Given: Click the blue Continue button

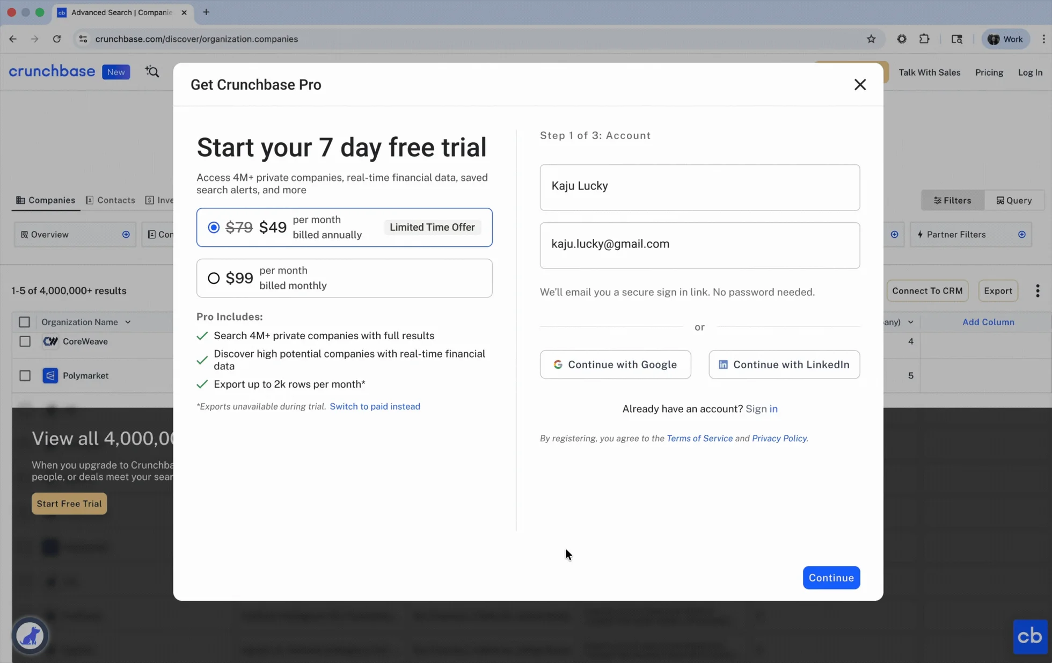Looking at the screenshot, I should click(831, 578).
